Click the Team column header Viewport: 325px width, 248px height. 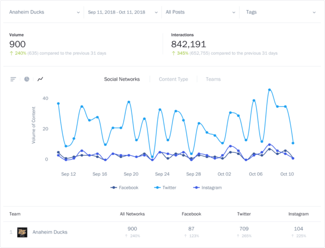click(15, 214)
